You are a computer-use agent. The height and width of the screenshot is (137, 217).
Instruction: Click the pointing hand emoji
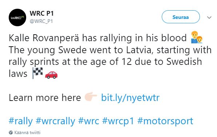pyautogui.click(x=91, y=96)
